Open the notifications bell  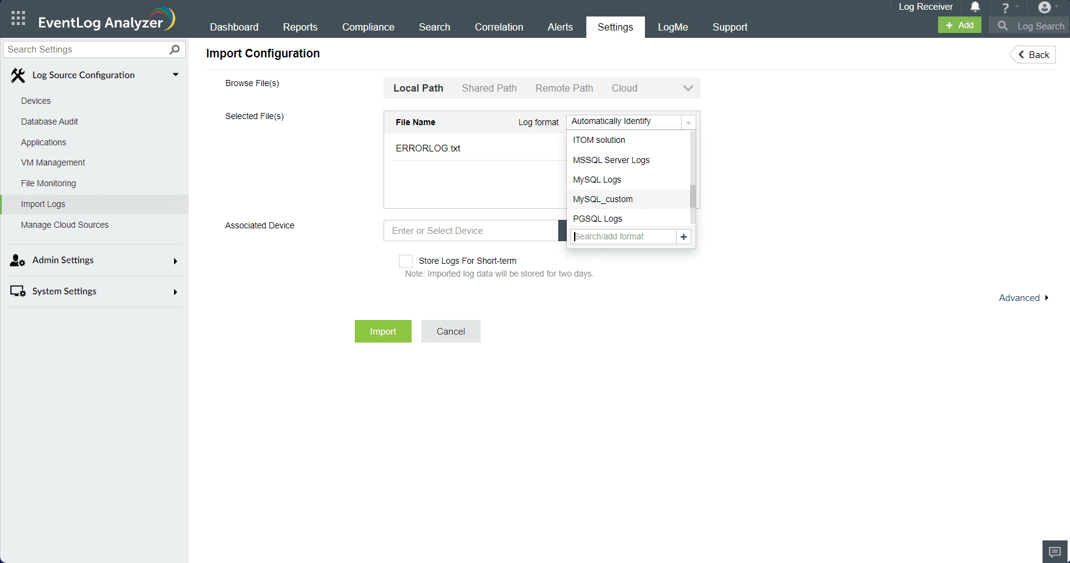[x=975, y=7]
